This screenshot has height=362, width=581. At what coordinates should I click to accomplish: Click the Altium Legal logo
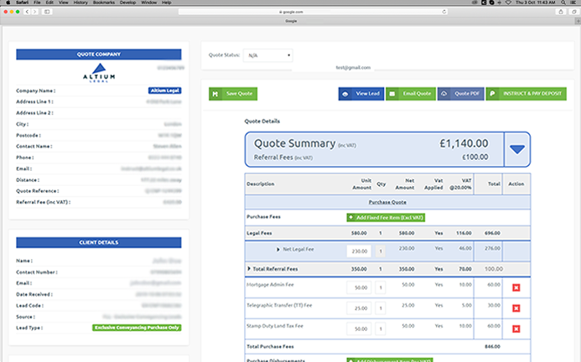point(99,73)
